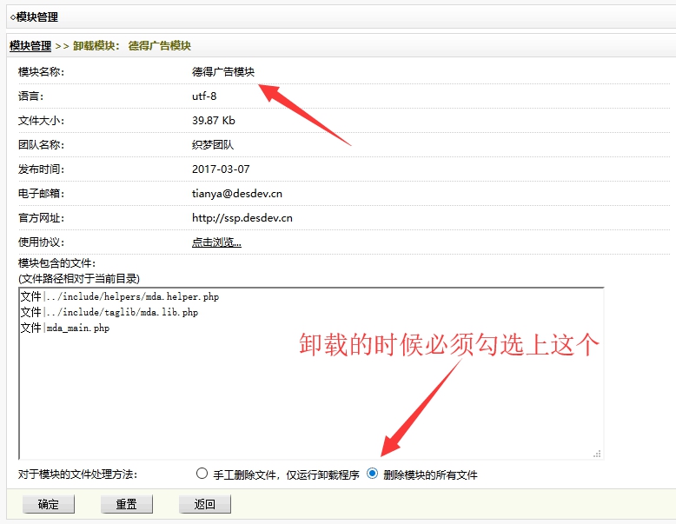The width and height of the screenshot is (676, 524).
Task: Select the 手工删除文件 radio option
Action: tap(202, 474)
